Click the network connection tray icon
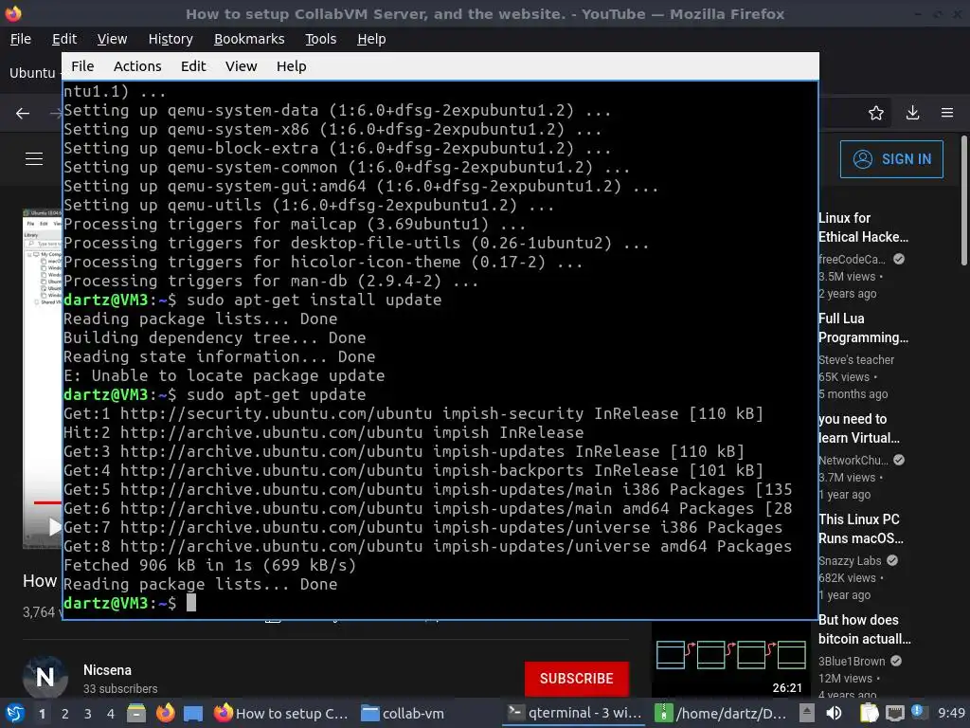Image resolution: width=970 pixels, height=728 pixels. (x=895, y=713)
